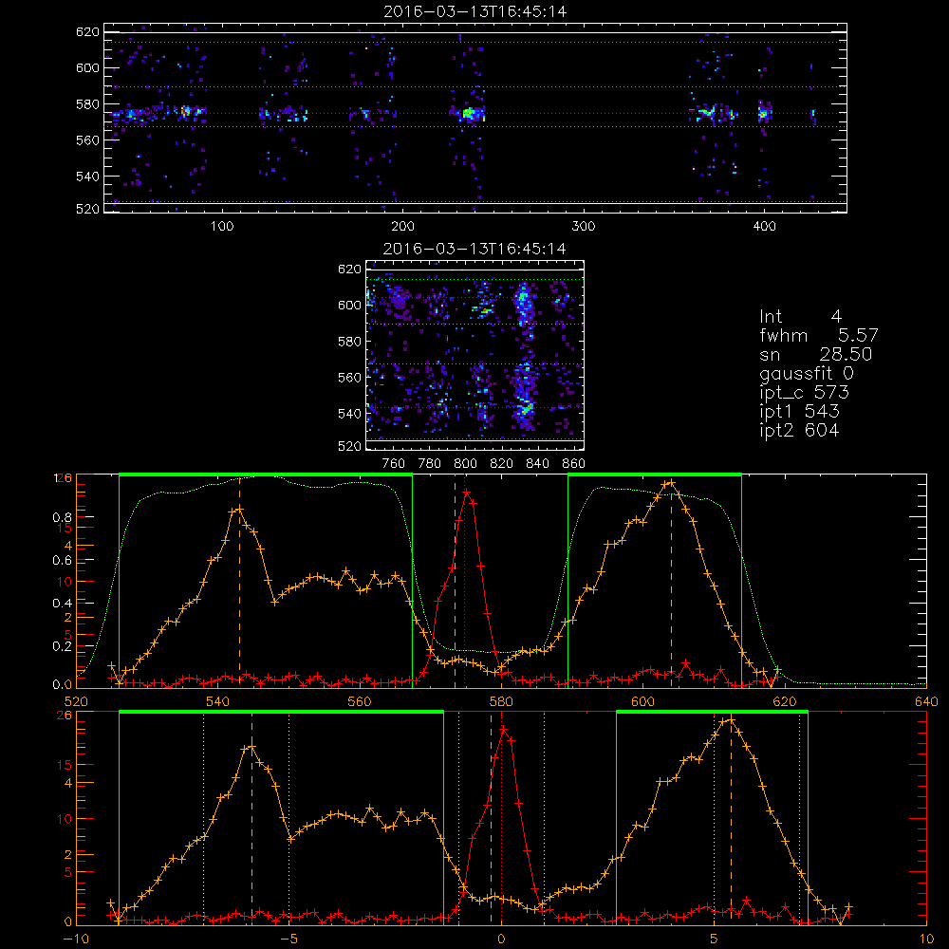This screenshot has height=949, width=949.
Task: Click the white '0.2' y-axis label
Action: (x=63, y=646)
